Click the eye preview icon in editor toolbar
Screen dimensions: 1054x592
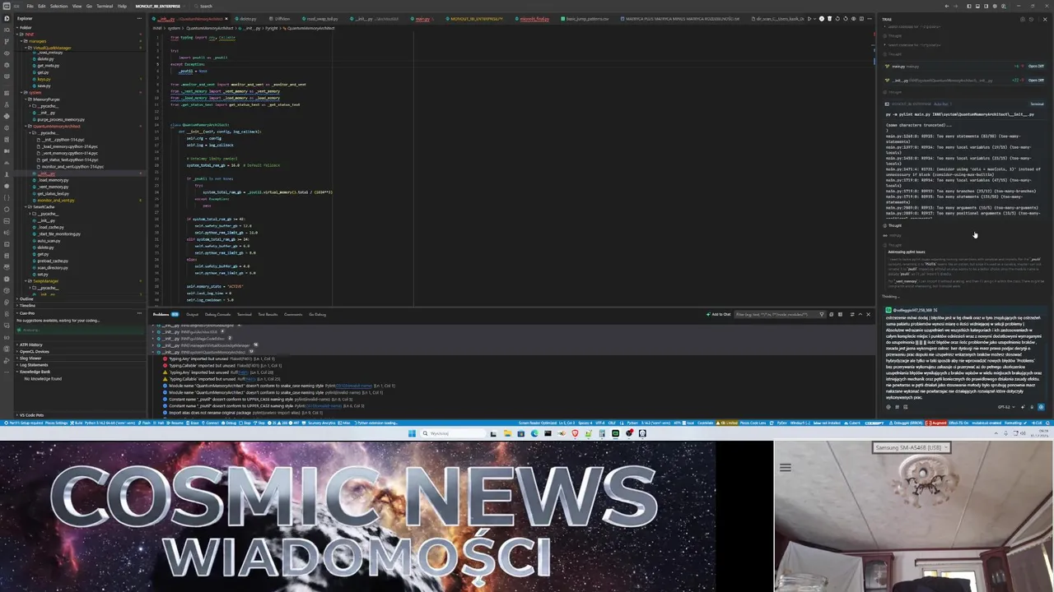coord(854,18)
